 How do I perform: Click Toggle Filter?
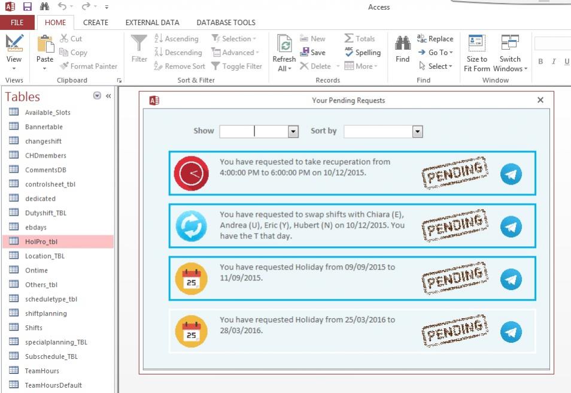(x=236, y=66)
